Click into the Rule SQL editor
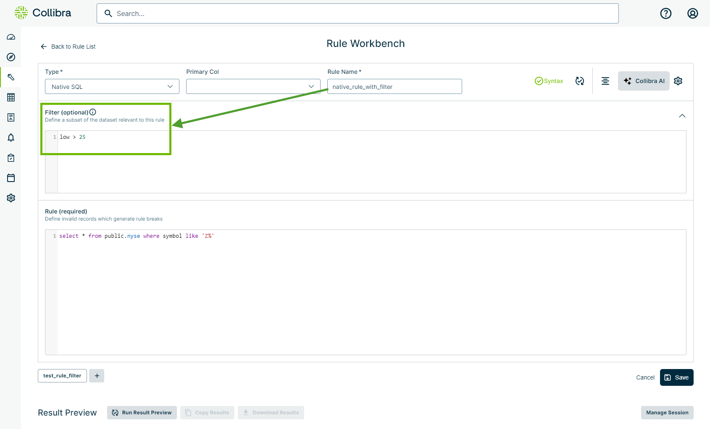710x429 pixels. pos(366,292)
